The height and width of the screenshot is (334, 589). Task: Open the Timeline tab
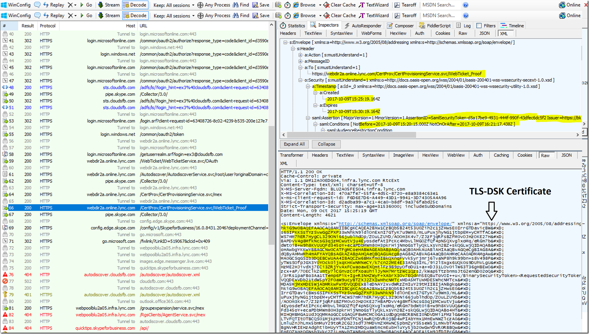[512, 26]
